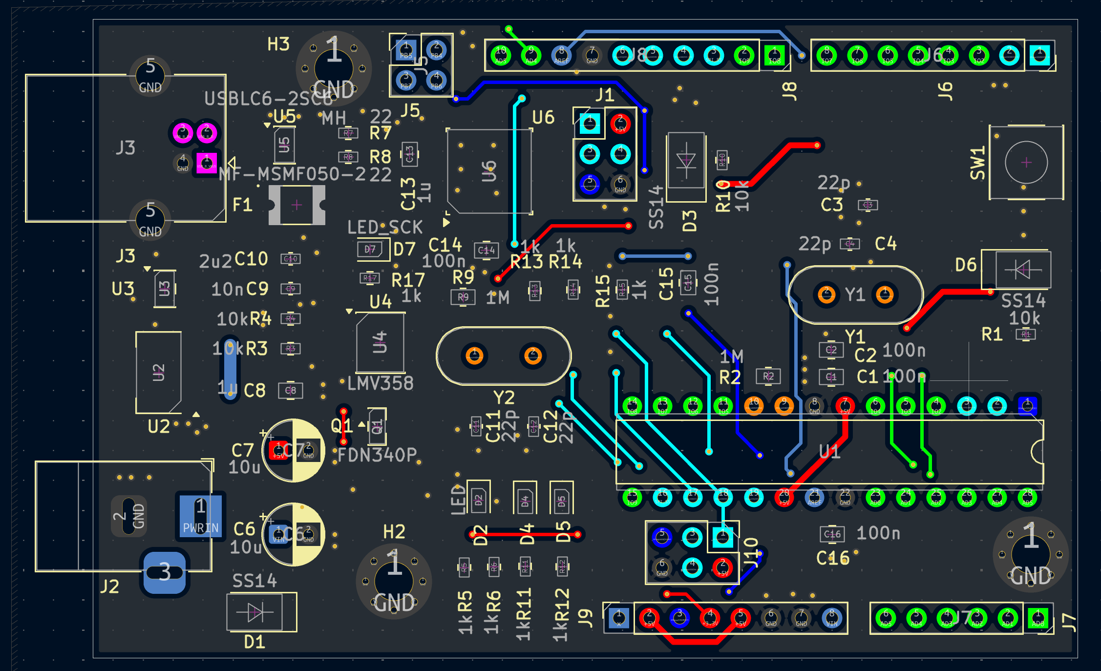Select the C7 electrolytic capacitor

(293, 450)
